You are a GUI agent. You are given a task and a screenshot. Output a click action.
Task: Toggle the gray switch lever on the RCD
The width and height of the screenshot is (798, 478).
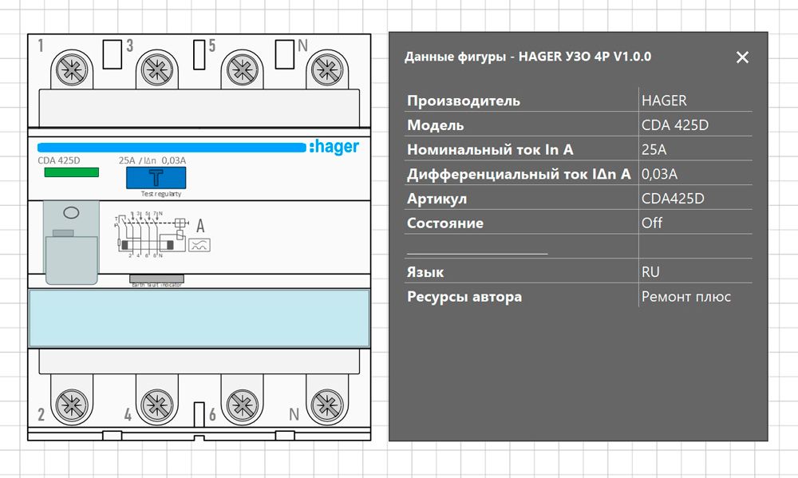(x=71, y=259)
